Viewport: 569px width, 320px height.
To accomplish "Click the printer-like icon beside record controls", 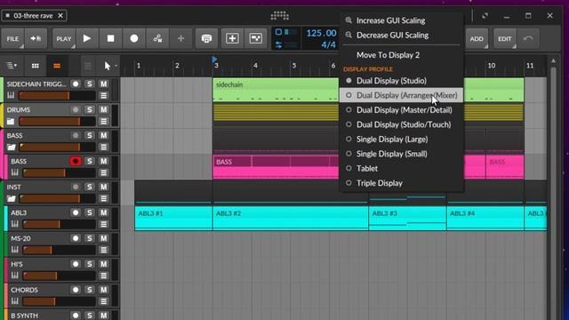I will [x=206, y=38].
